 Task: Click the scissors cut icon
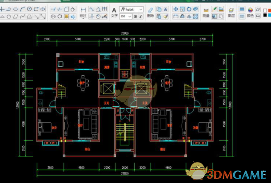(x=166, y=9)
